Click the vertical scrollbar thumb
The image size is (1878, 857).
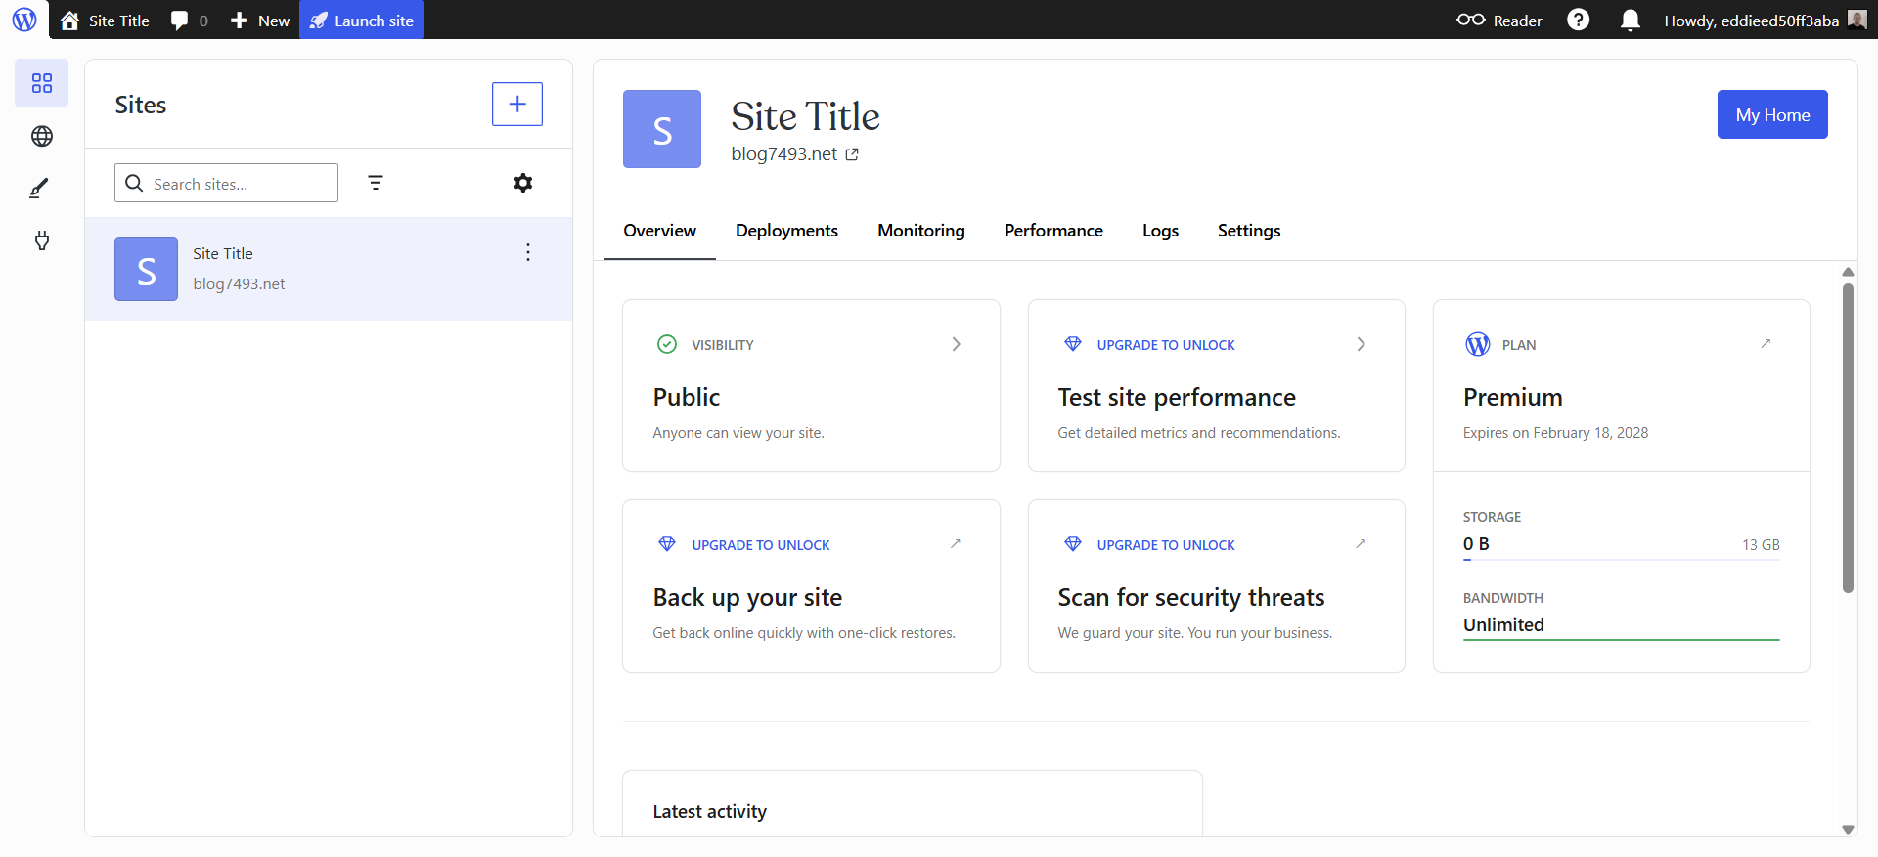point(1848,438)
